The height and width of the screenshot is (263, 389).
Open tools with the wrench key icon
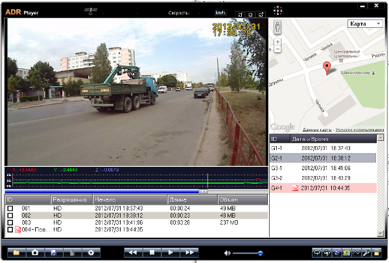pos(366,253)
